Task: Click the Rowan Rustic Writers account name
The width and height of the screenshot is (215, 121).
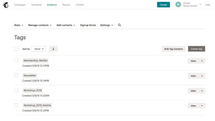Action: click(x=190, y=5)
